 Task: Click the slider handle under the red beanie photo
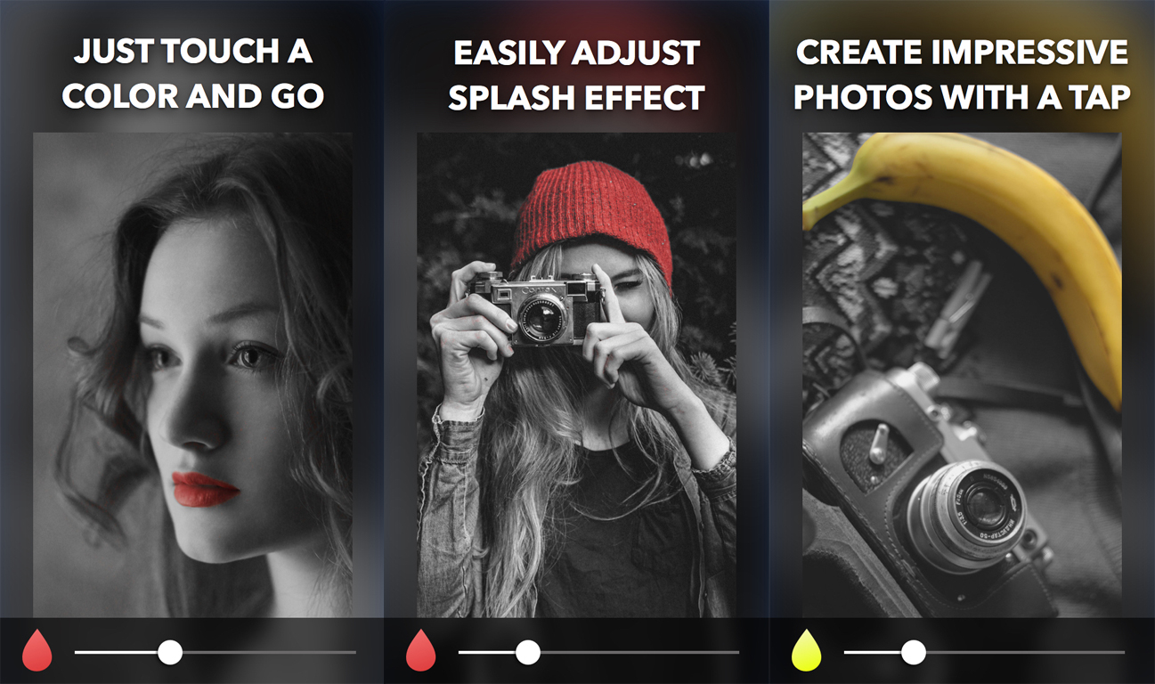pos(528,653)
